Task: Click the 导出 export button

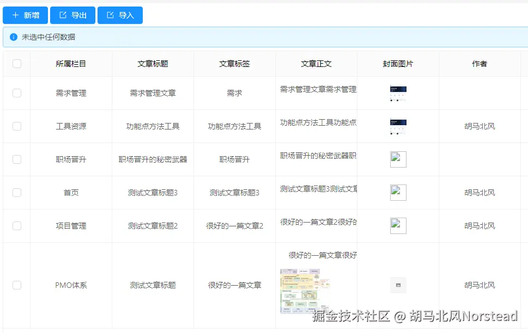Action: 72,15
